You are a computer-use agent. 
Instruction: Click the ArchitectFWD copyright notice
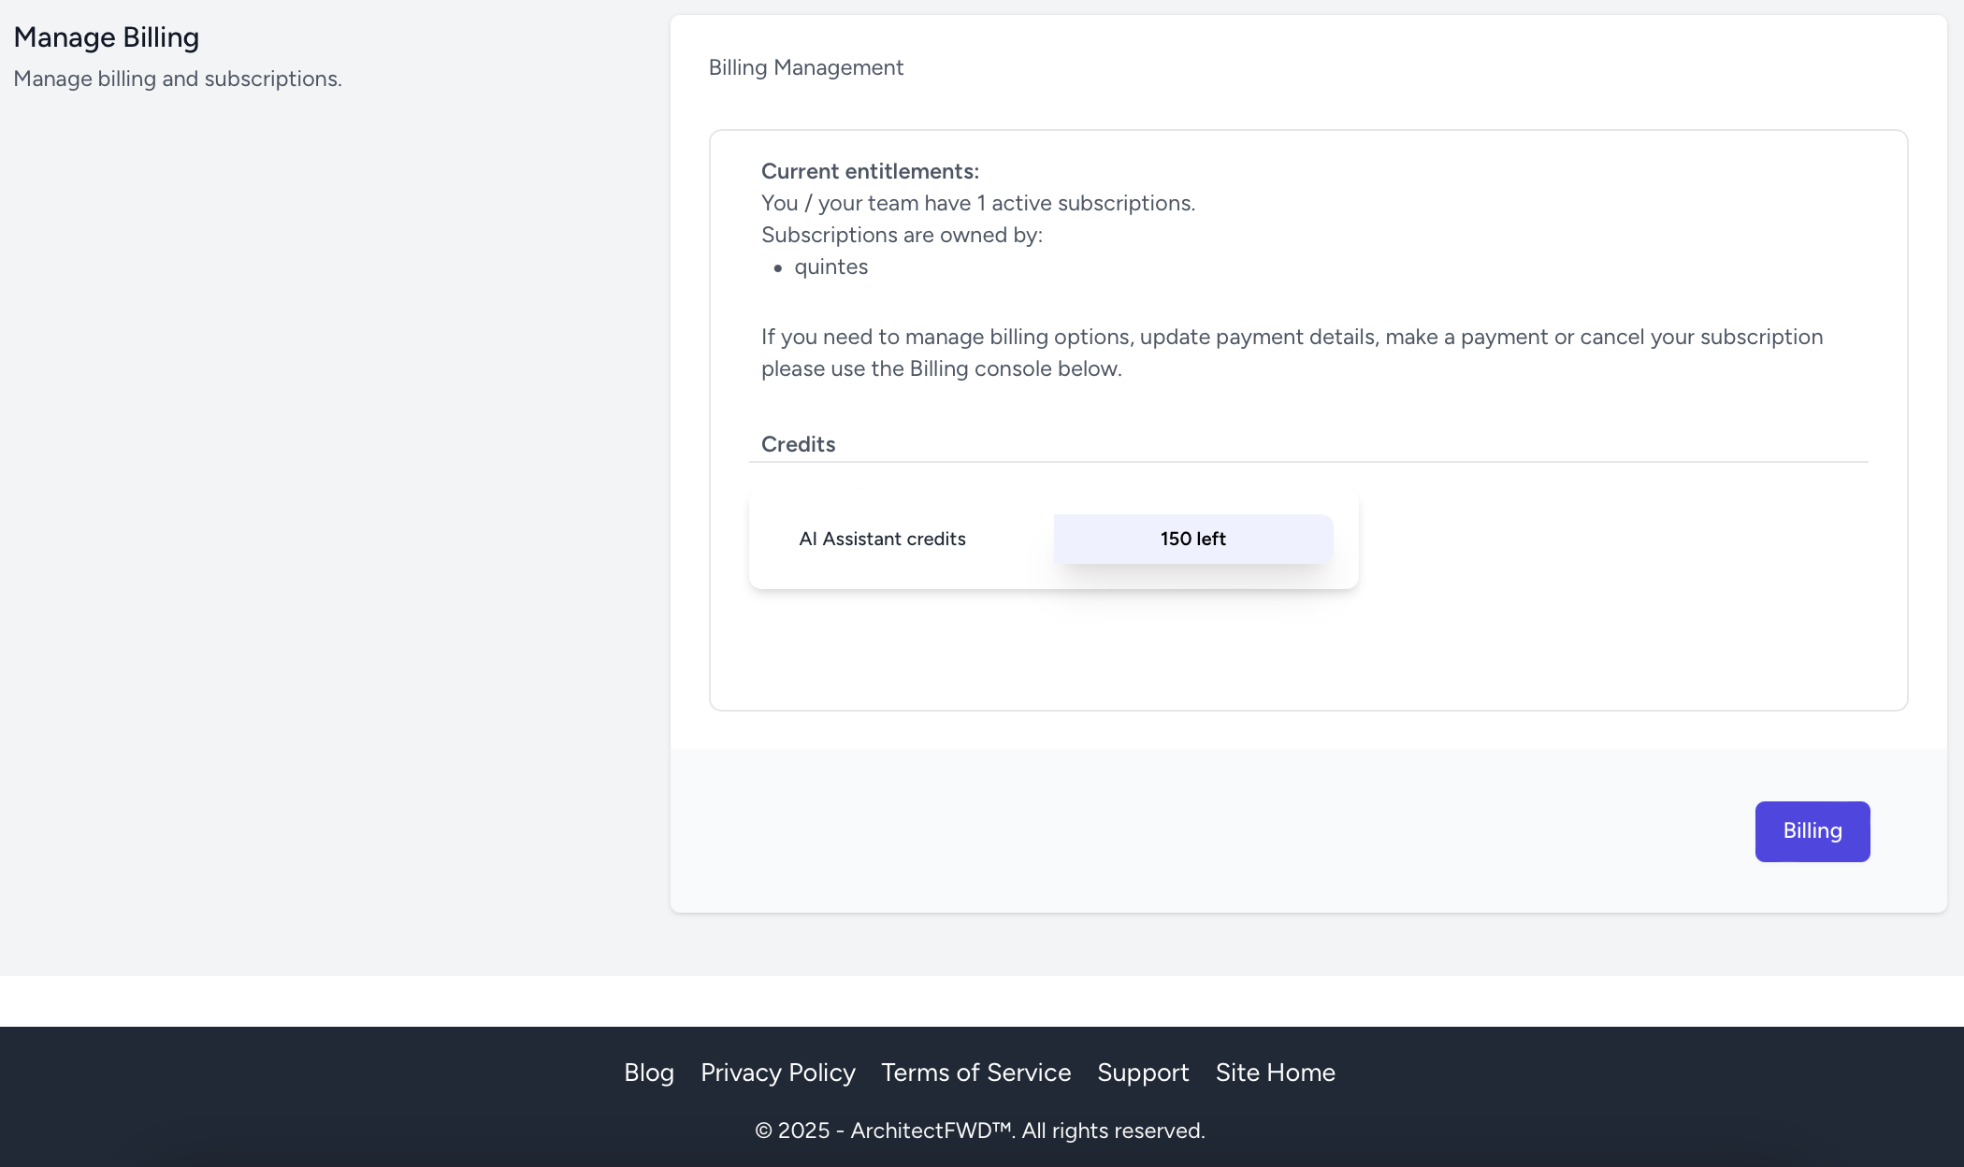tap(979, 1131)
